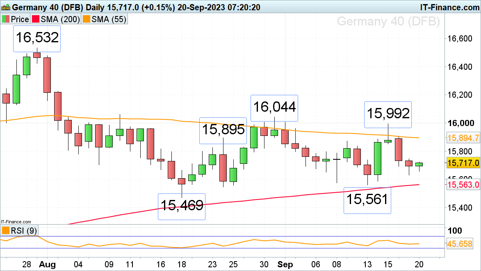The image size is (481, 271).
Task: Click the last green candlestick above date 20
Action: pos(419,164)
